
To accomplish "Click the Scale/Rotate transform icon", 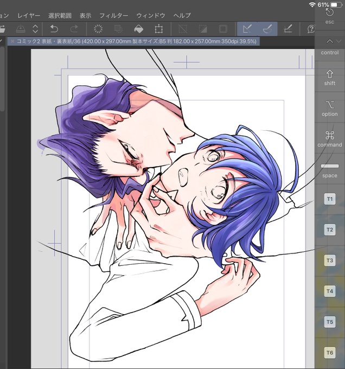I will (x=159, y=29).
